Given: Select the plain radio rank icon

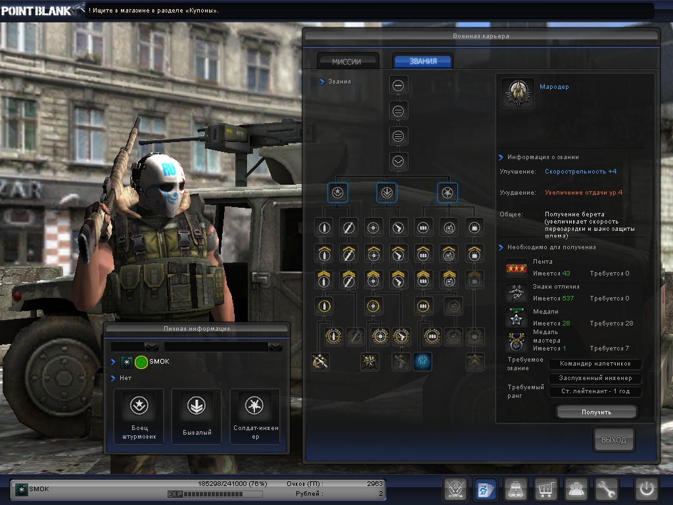Looking at the screenshot, I should coord(449,228).
